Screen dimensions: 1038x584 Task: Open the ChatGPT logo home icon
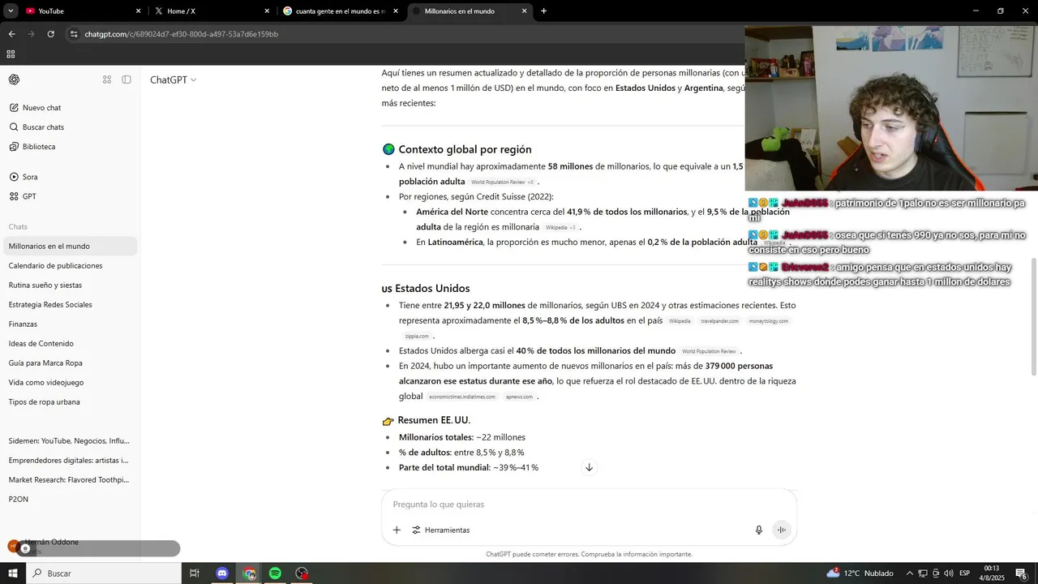(x=14, y=79)
